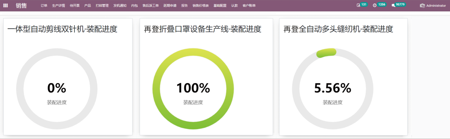The image size is (450, 139).
Task: Open the 订单 menu
Action: tap(44, 6)
